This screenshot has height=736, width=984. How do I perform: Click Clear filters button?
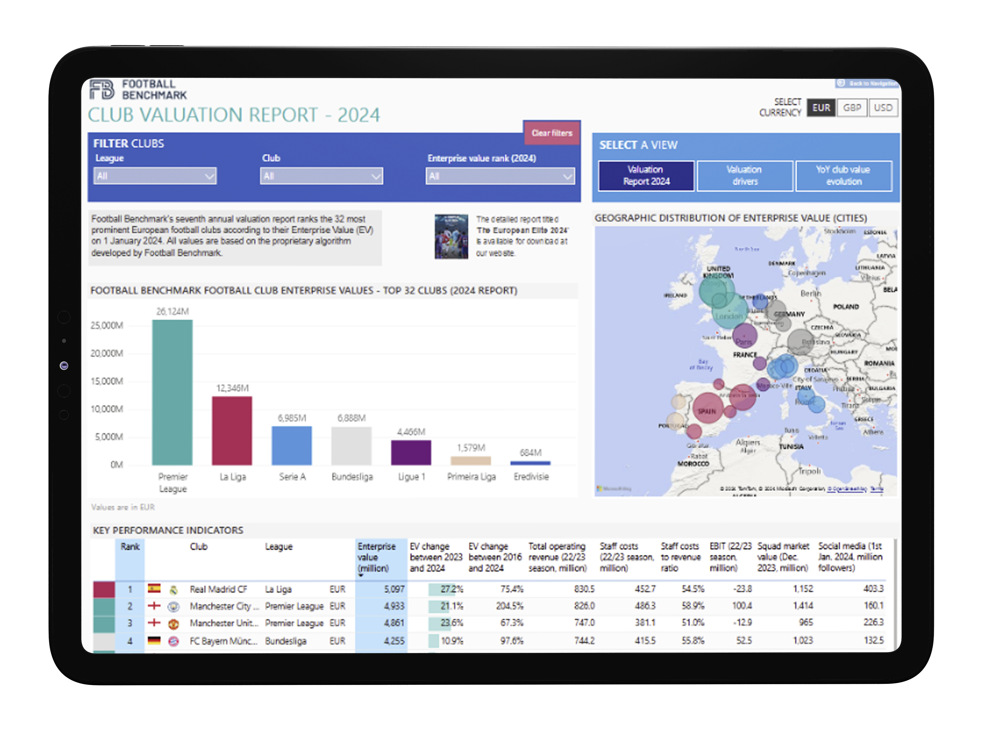tap(552, 133)
